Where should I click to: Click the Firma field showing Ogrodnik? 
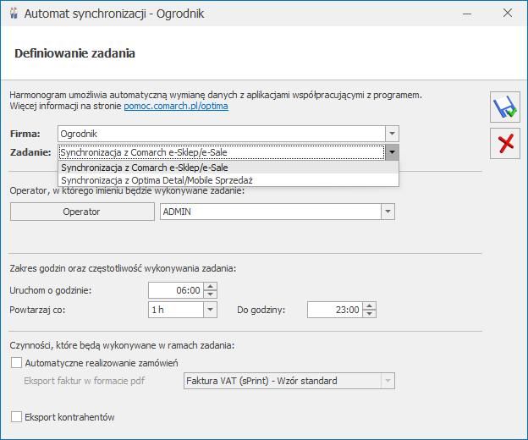(222, 134)
